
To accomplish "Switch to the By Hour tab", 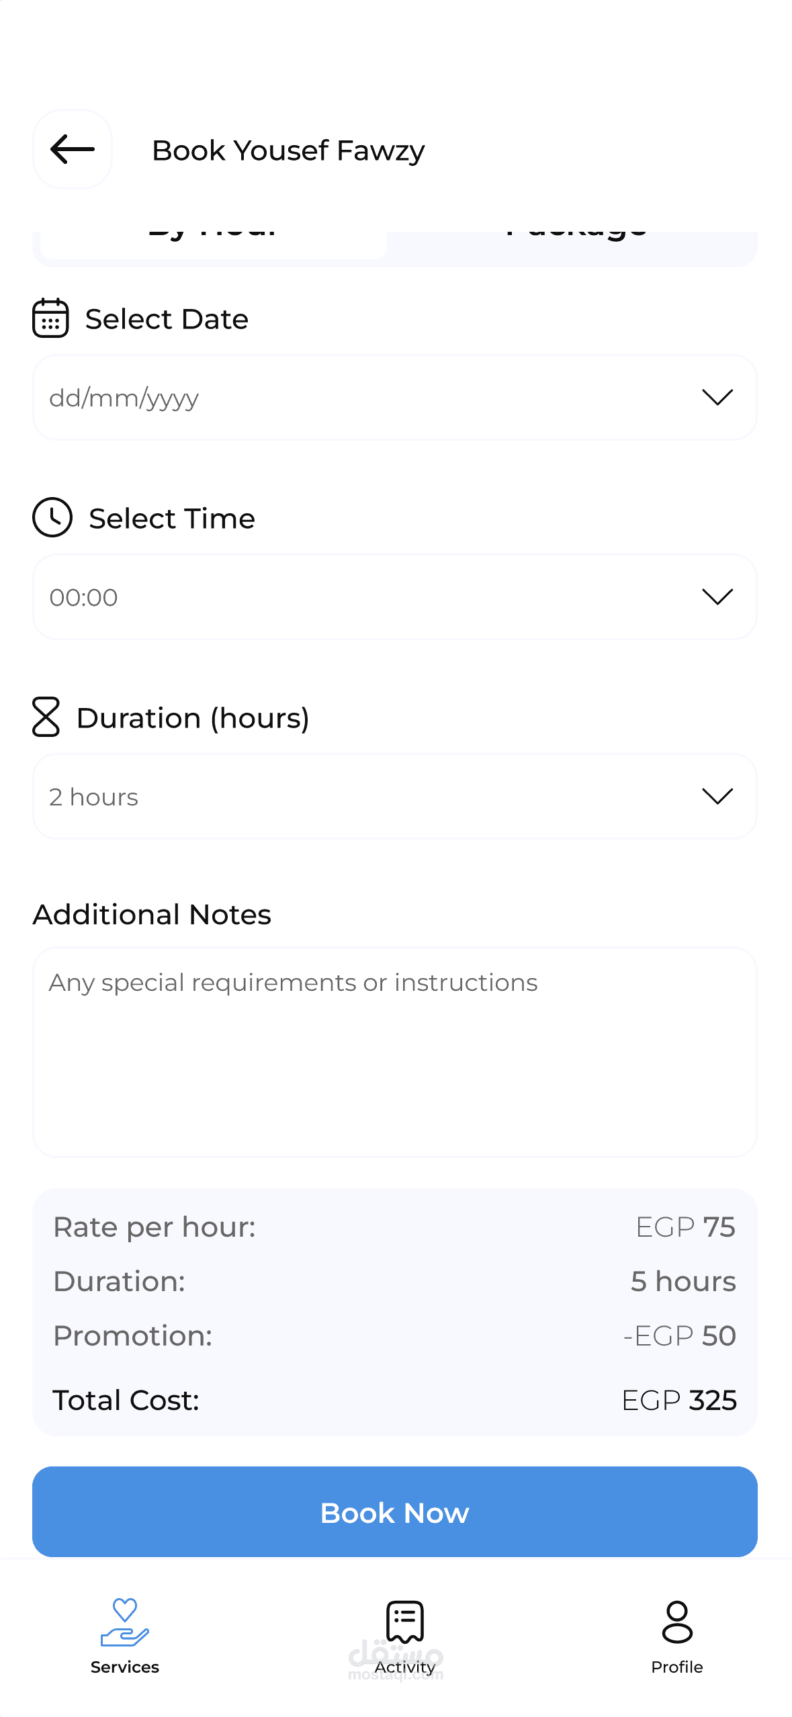I will pos(213,243).
